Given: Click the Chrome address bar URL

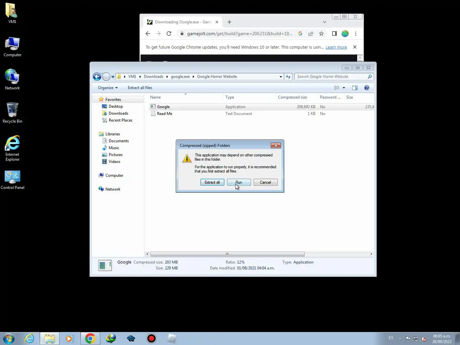Looking at the screenshot, I should coord(240,34).
